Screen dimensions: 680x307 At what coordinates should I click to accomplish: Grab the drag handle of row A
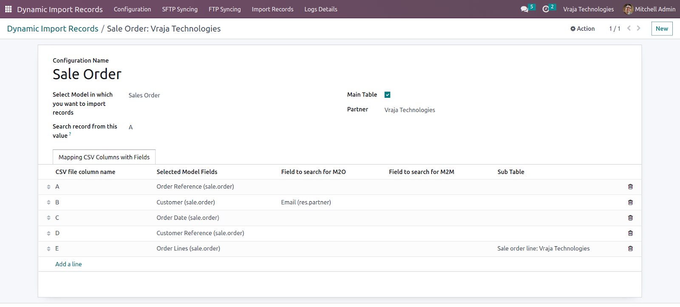point(48,187)
